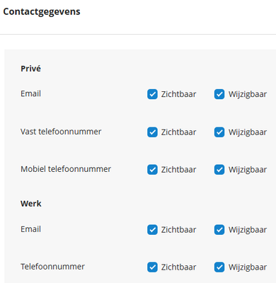Untick Zichtbaar checkbox for Werk Email
Screen dimensions: 276x283
pos(152,230)
